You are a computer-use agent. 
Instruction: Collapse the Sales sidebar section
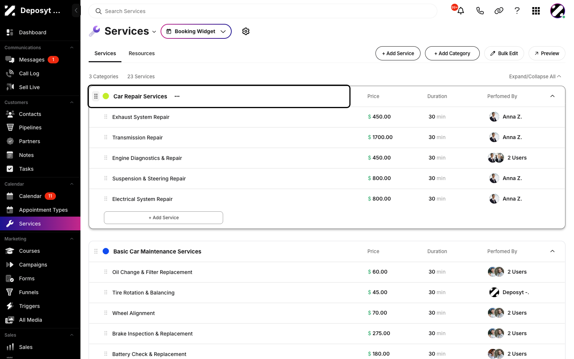(72, 335)
